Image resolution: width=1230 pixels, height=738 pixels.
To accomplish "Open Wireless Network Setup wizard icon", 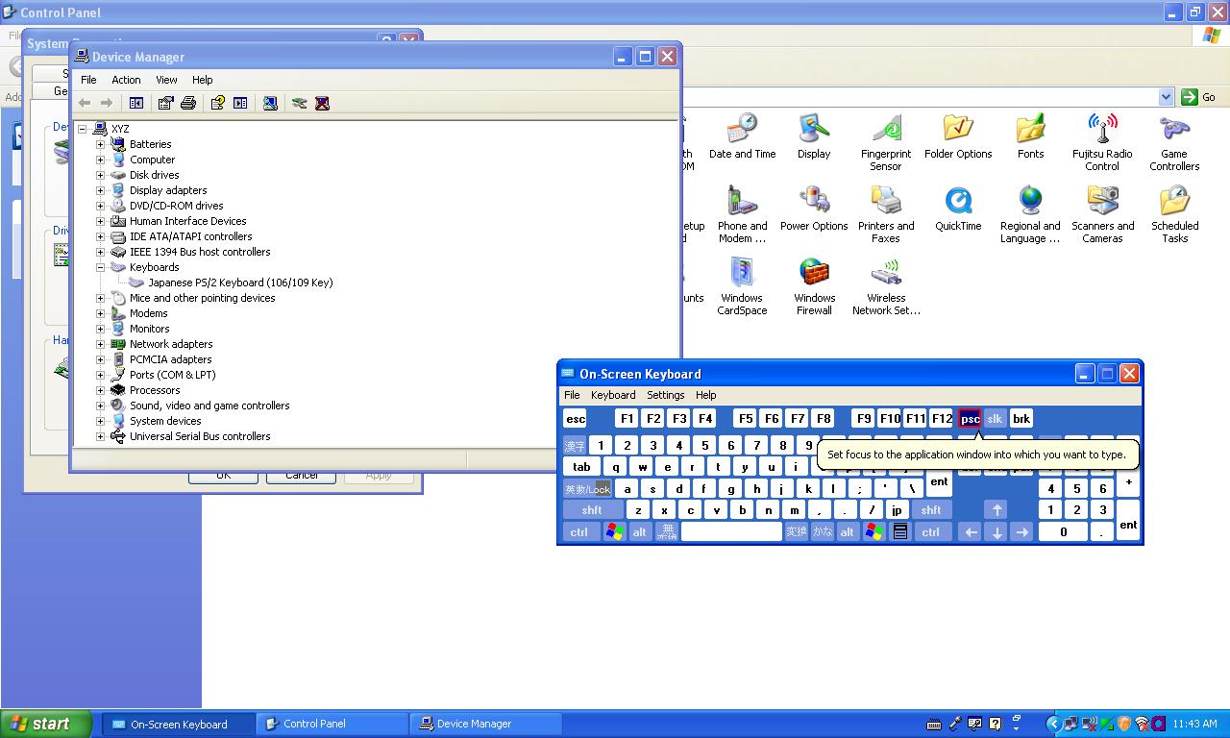I will click(x=886, y=286).
